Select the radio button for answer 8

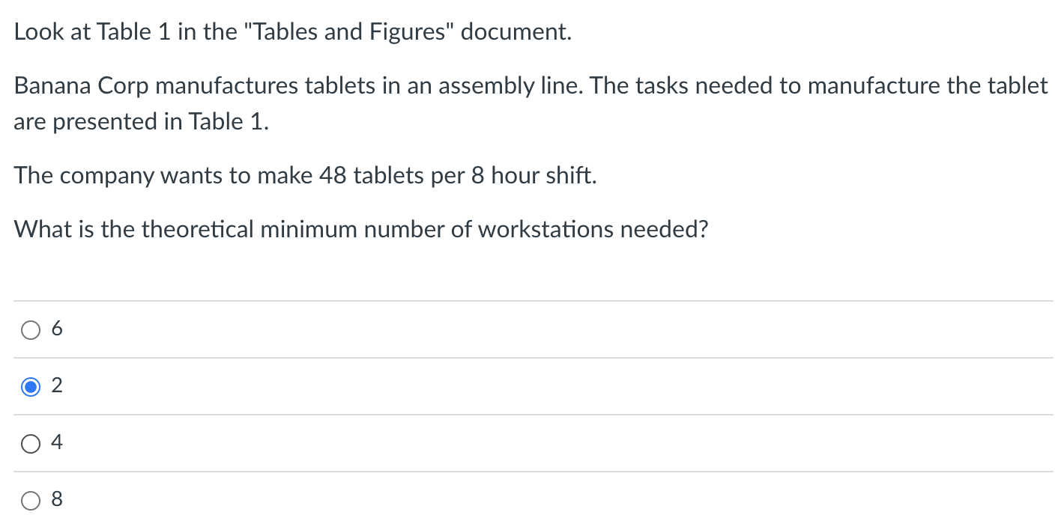tap(30, 500)
